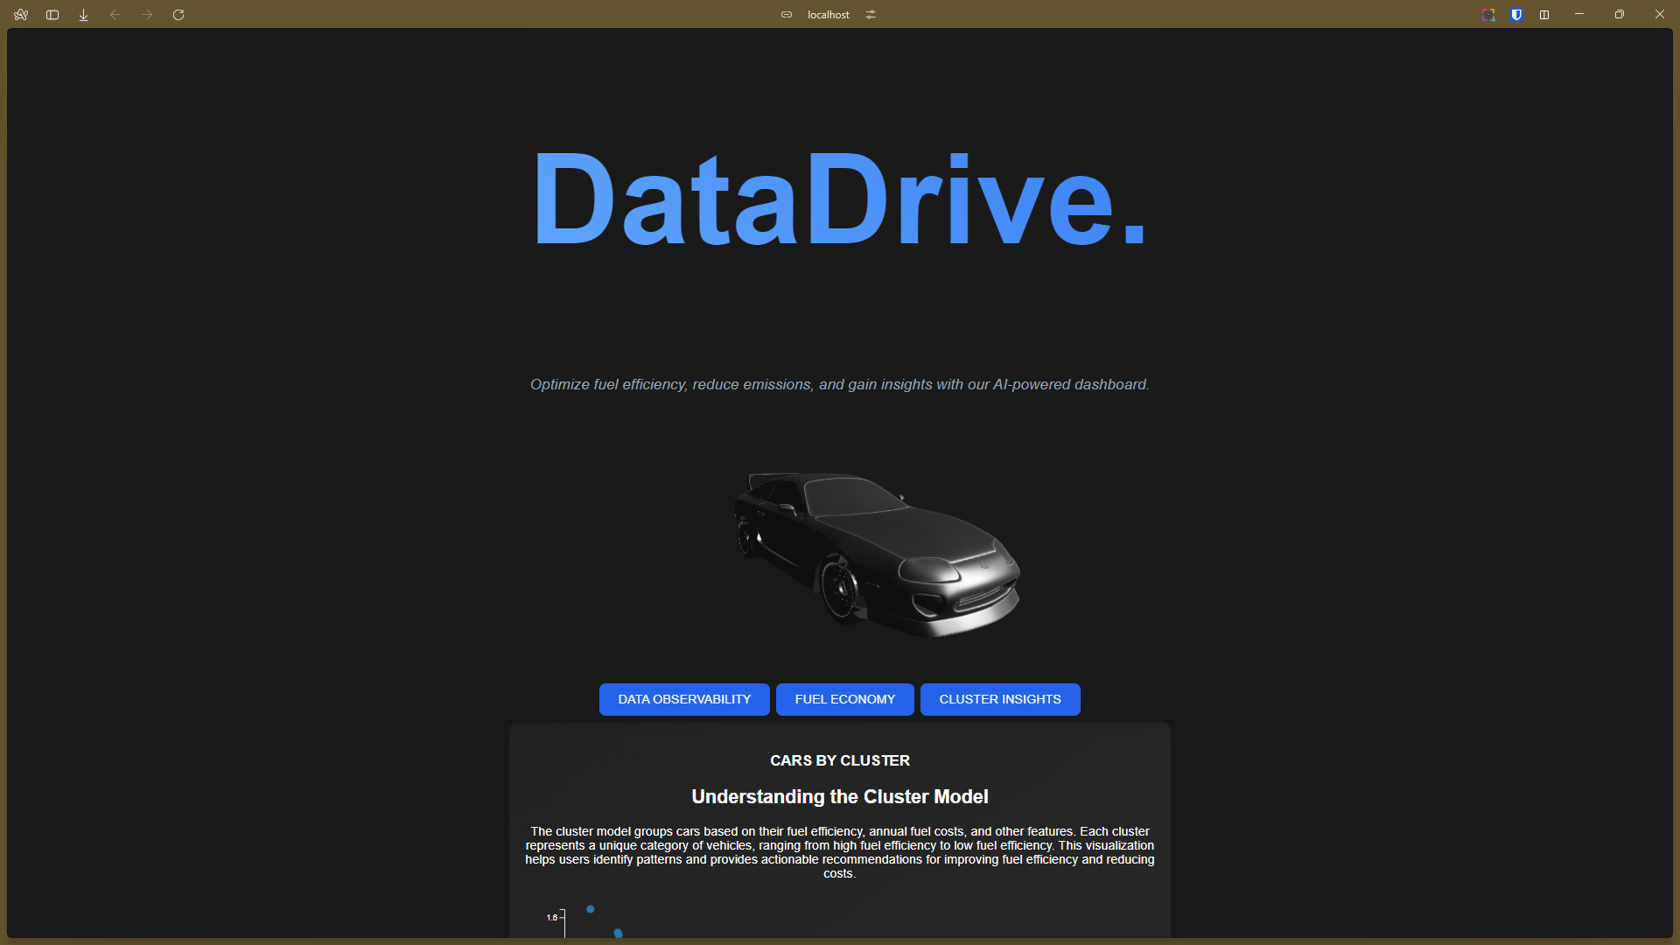Open the Bitwarden shield extension
This screenshot has height=945, width=1680.
pos(1516,15)
